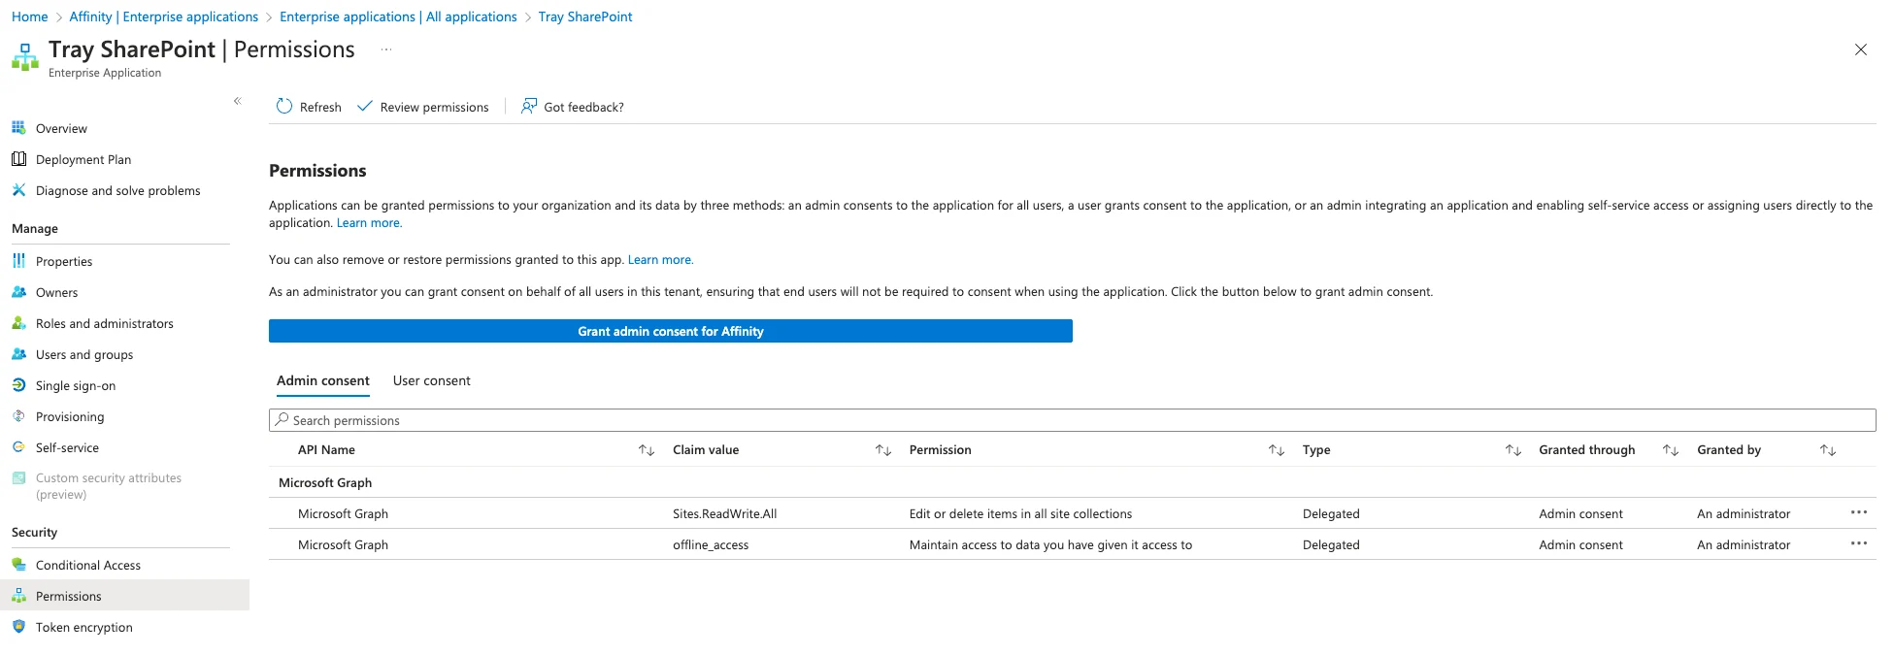
Task: Click the Permissions sidebar icon
Action: pos(18,596)
